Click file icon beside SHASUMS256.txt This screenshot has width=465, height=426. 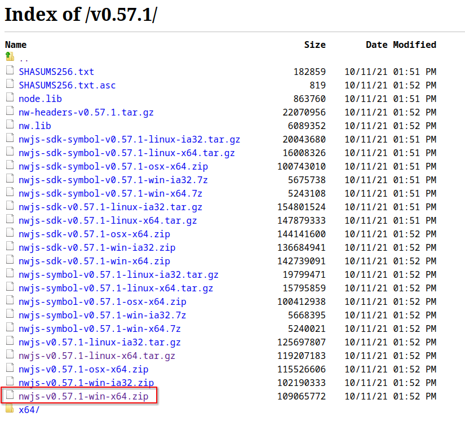[10, 70]
